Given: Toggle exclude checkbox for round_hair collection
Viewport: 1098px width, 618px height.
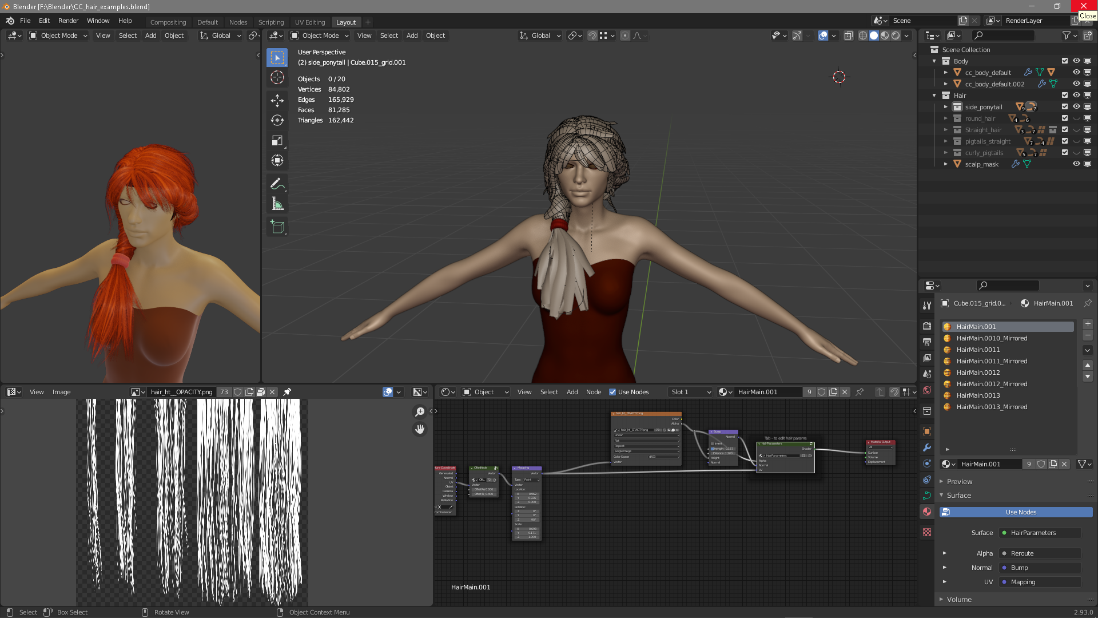Looking at the screenshot, I should 1065,118.
